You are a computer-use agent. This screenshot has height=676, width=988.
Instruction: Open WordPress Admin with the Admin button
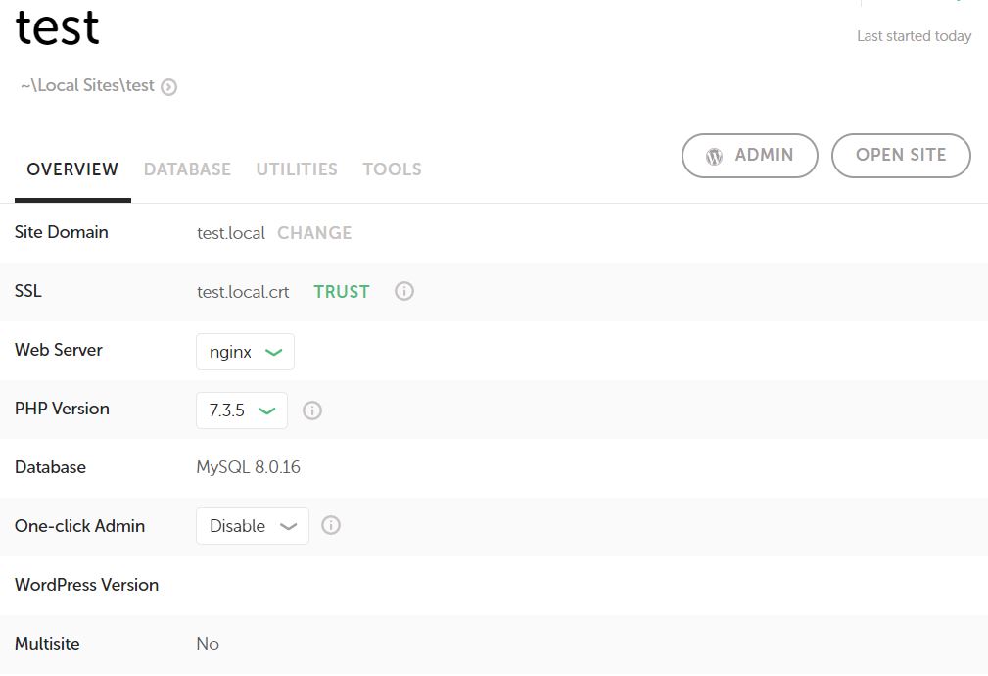[x=750, y=155]
